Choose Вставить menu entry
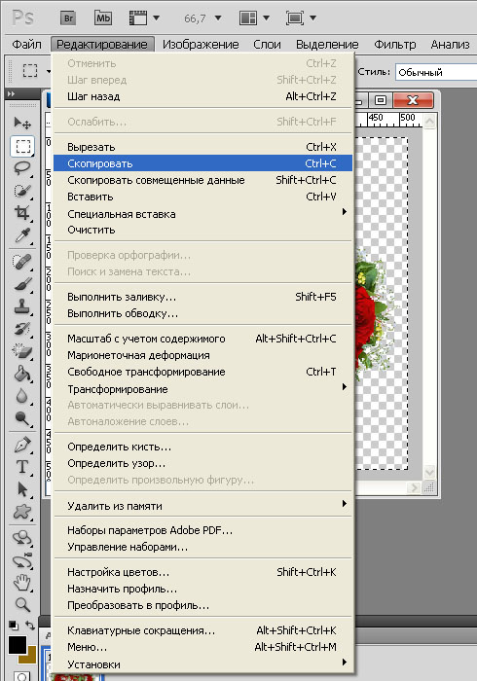This screenshot has width=477, height=681. [x=202, y=197]
